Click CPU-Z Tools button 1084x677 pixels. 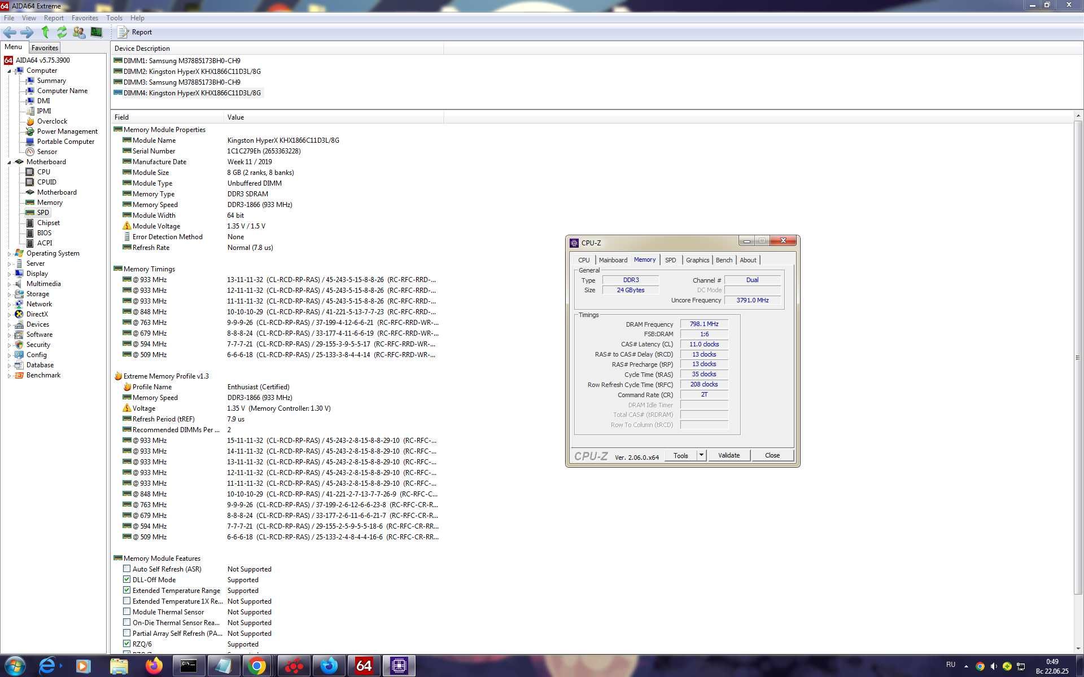(681, 455)
